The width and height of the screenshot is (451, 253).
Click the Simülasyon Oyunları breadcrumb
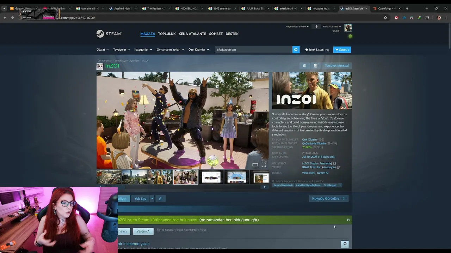126,61
